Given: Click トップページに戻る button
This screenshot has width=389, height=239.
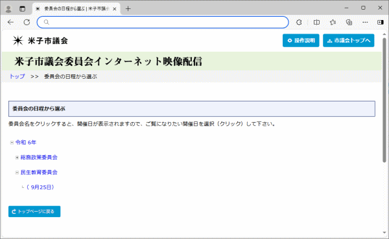Looking at the screenshot, I should (x=34, y=212).
